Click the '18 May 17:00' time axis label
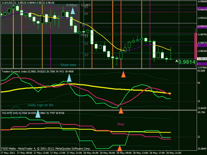 pos(157,153)
